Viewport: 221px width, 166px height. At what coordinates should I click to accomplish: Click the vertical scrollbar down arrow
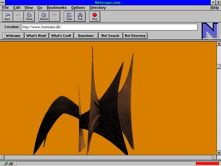coord(219,153)
